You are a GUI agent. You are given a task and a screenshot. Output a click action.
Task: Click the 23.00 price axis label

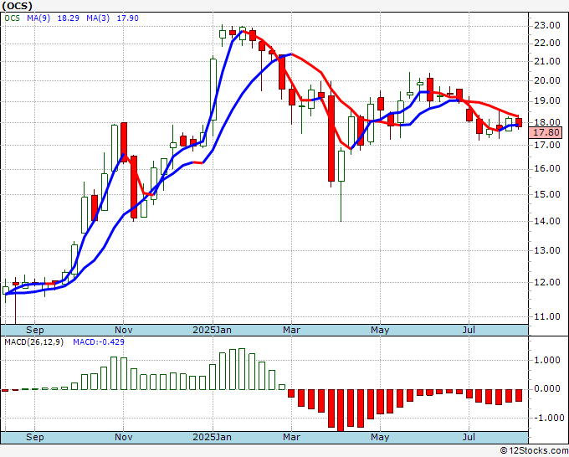tap(546, 25)
